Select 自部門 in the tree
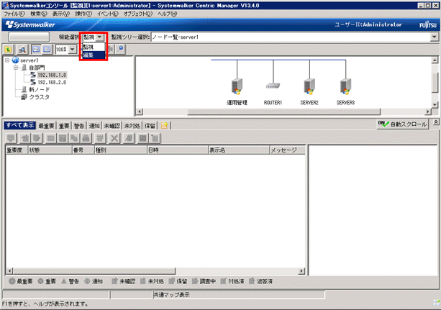This screenshot has width=441, height=310. 37,68
